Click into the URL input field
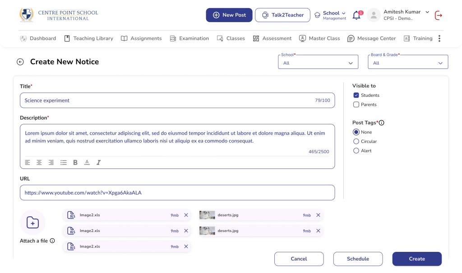Screen dimensions: 462x273 tap(177, 192)
